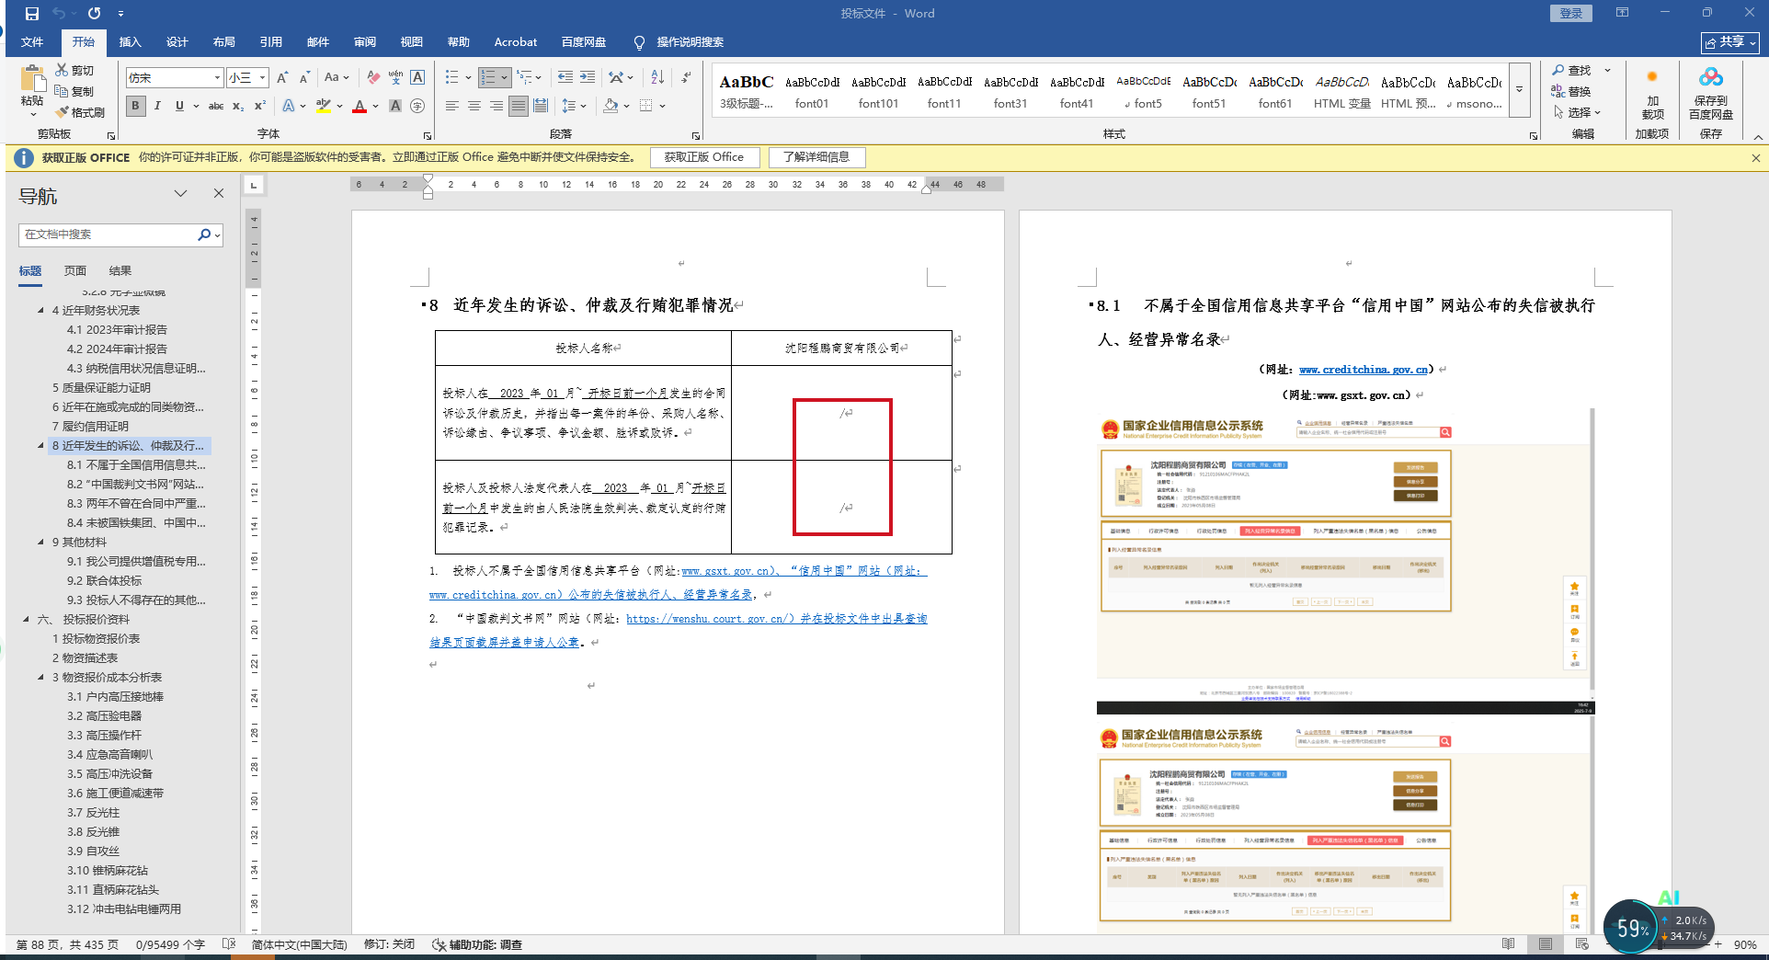Toggle Italic formatting
The height and width of the screenshot is (960, 1769).
157,106
